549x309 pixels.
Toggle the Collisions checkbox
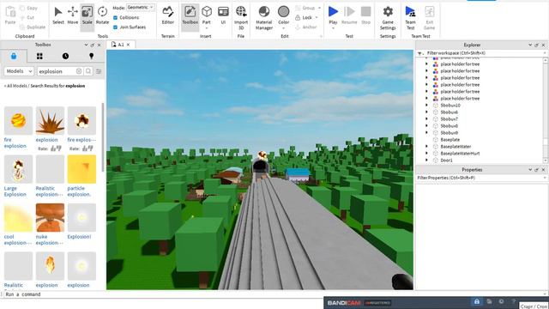115,17
